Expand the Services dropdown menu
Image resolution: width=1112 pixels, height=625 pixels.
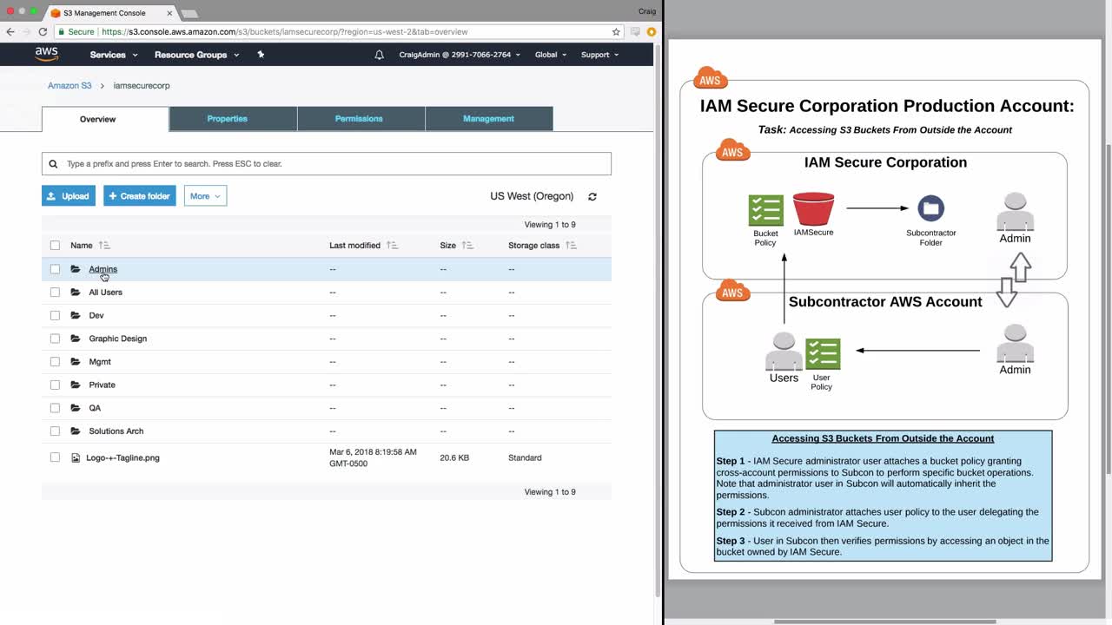click(x=114, y=55)
